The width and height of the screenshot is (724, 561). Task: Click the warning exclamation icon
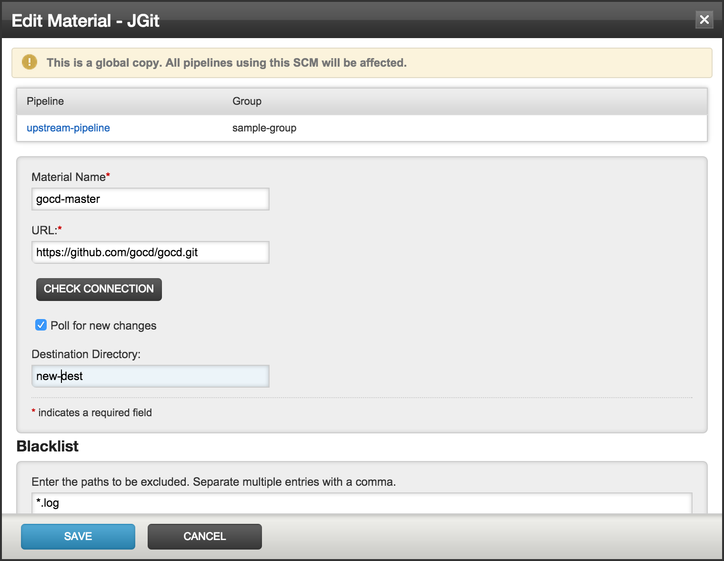(30, 62)
